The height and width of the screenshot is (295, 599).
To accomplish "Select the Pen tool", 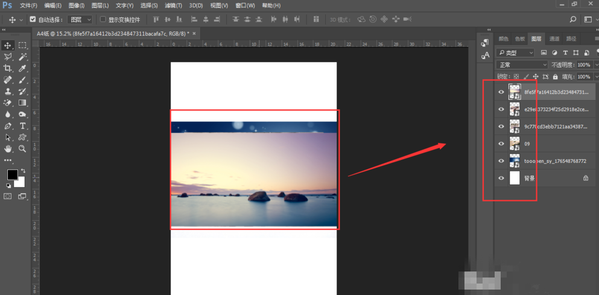I will click(x=8, y=125).
